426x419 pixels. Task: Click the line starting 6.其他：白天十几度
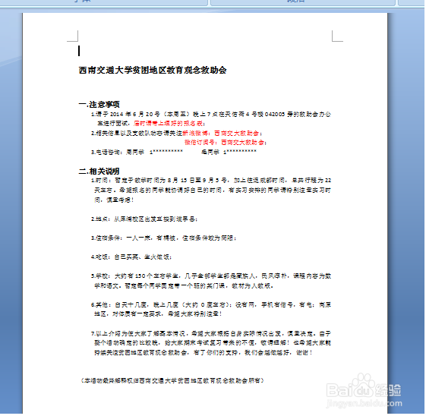tap(211, 305)
